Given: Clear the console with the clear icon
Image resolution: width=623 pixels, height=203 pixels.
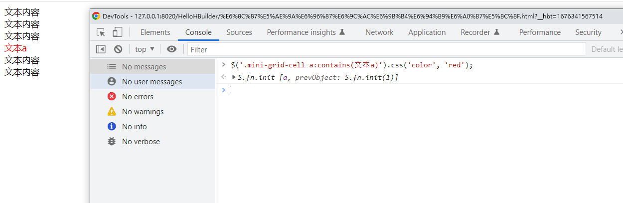Looking at the screenshot, I should (x=118, y=49).
